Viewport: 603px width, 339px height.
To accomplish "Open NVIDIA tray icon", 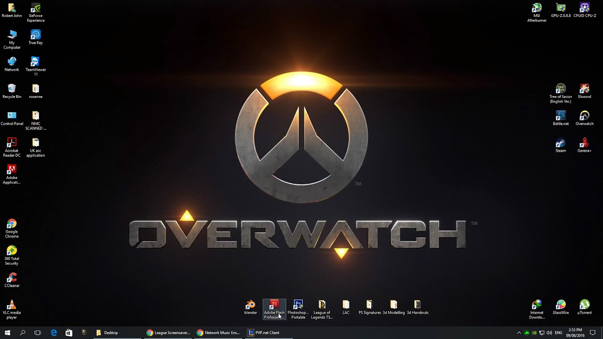I will [x=534, y=333].
